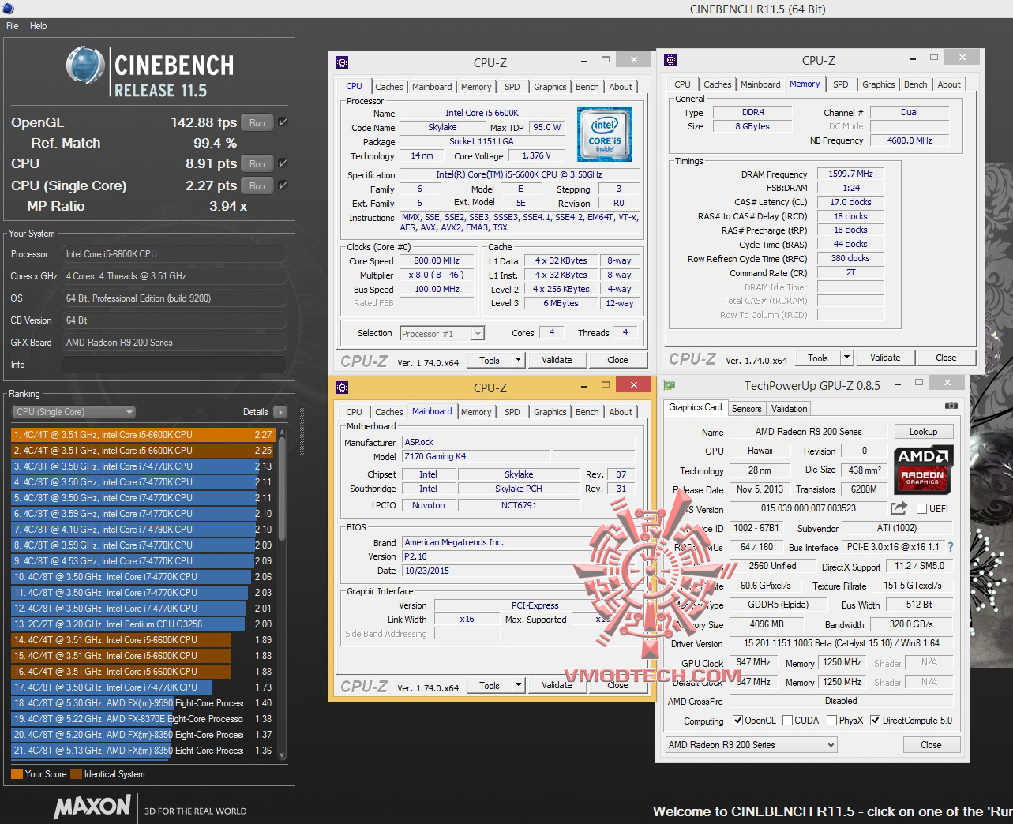Click the title bar icon of the CPU-Z Memory window

tap(670, 60)
